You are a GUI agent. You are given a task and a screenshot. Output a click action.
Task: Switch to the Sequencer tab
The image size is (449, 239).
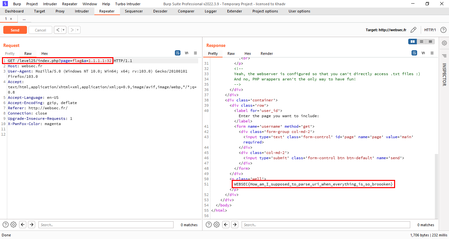134,11
